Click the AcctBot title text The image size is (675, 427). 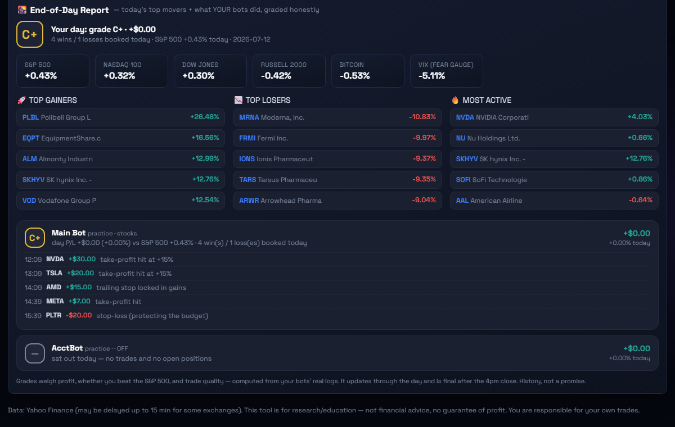click(x=67, y=348)
